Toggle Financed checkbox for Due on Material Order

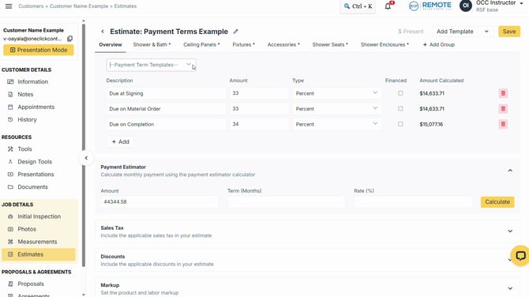[x=400, y=109]
